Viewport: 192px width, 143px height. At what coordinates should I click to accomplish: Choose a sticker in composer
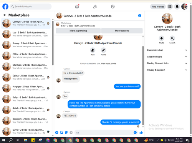tap(66, 133)
